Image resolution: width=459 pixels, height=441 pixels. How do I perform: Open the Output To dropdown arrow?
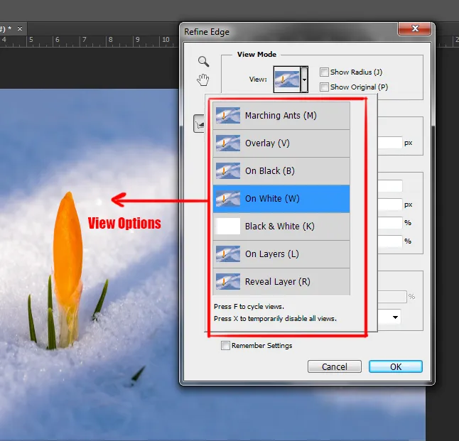point(395,317)
